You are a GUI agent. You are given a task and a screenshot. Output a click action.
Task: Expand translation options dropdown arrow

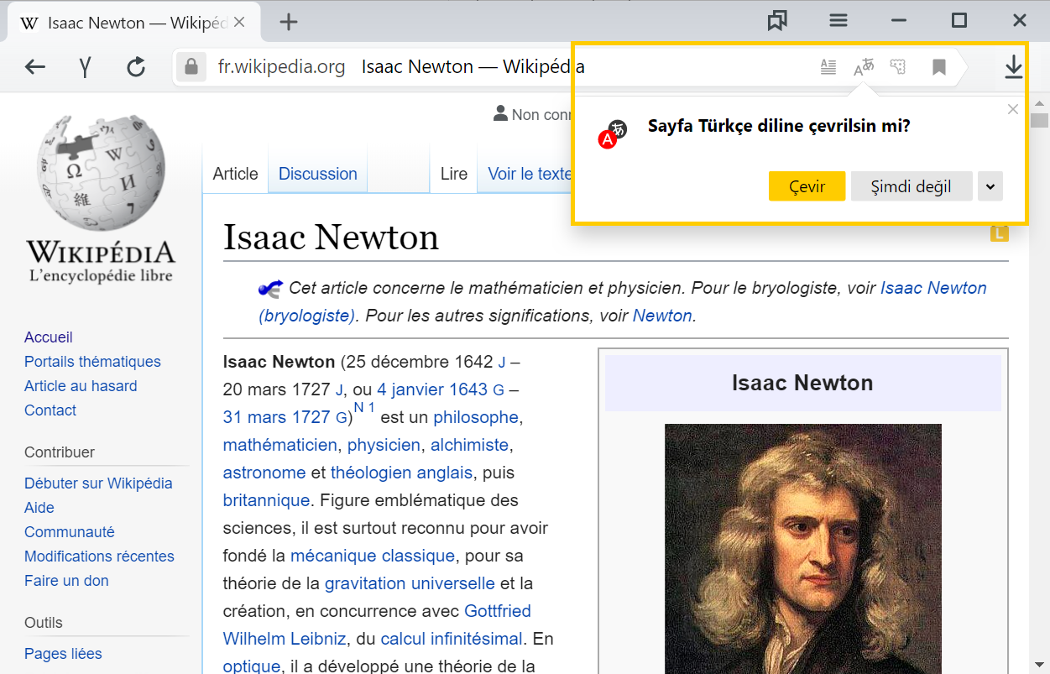990,186
